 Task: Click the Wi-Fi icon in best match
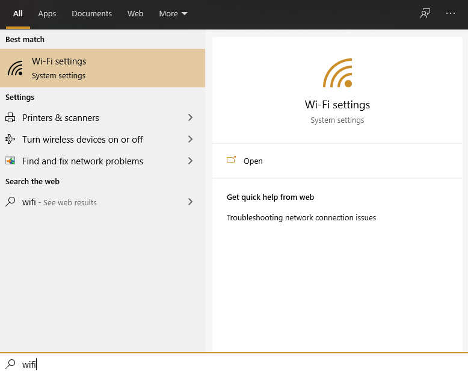click(16, 68)
